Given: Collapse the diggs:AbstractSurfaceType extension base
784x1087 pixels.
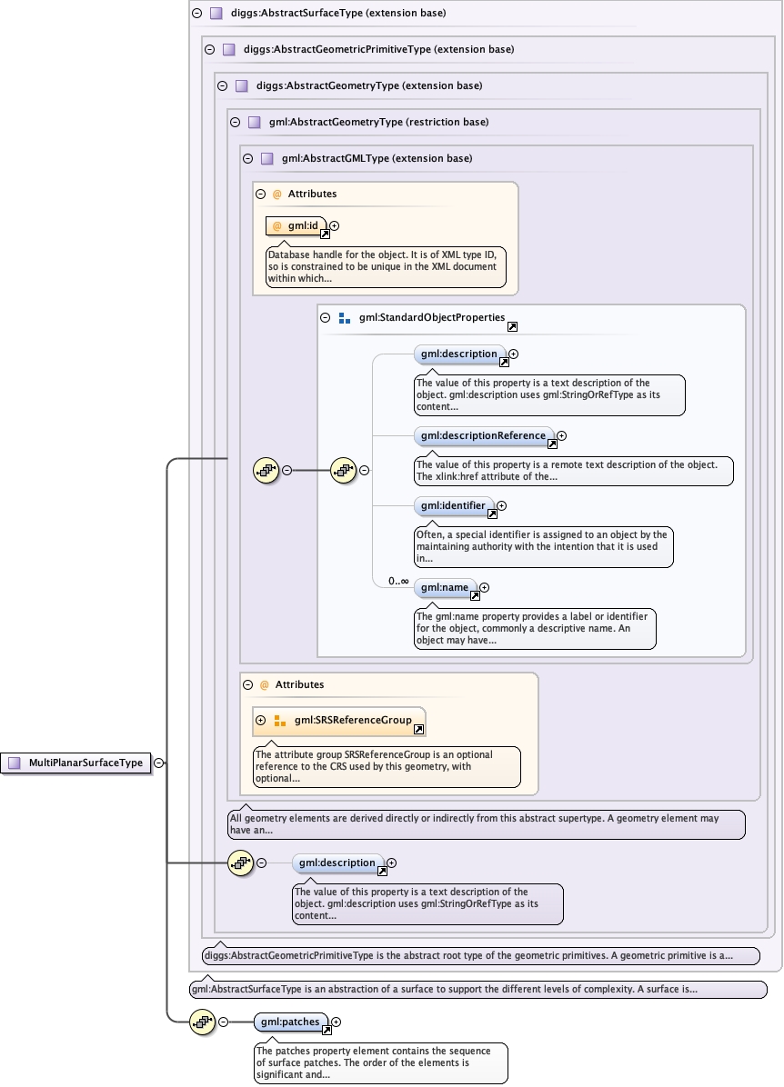Looking at the screenshot, I should (196, 14).
